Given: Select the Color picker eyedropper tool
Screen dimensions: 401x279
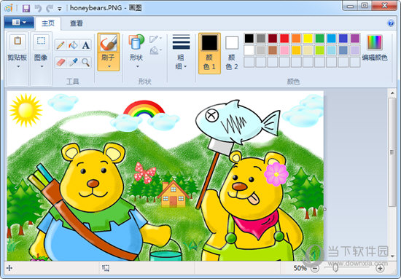Looking at the screenshot, I should pos(73,62).
